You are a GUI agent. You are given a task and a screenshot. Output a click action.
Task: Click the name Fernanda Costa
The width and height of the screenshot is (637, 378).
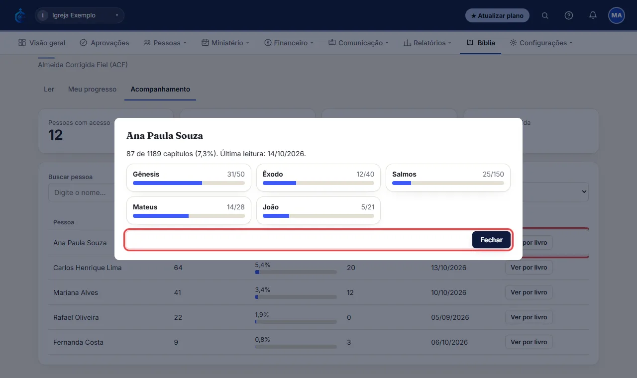click(78, 342)
